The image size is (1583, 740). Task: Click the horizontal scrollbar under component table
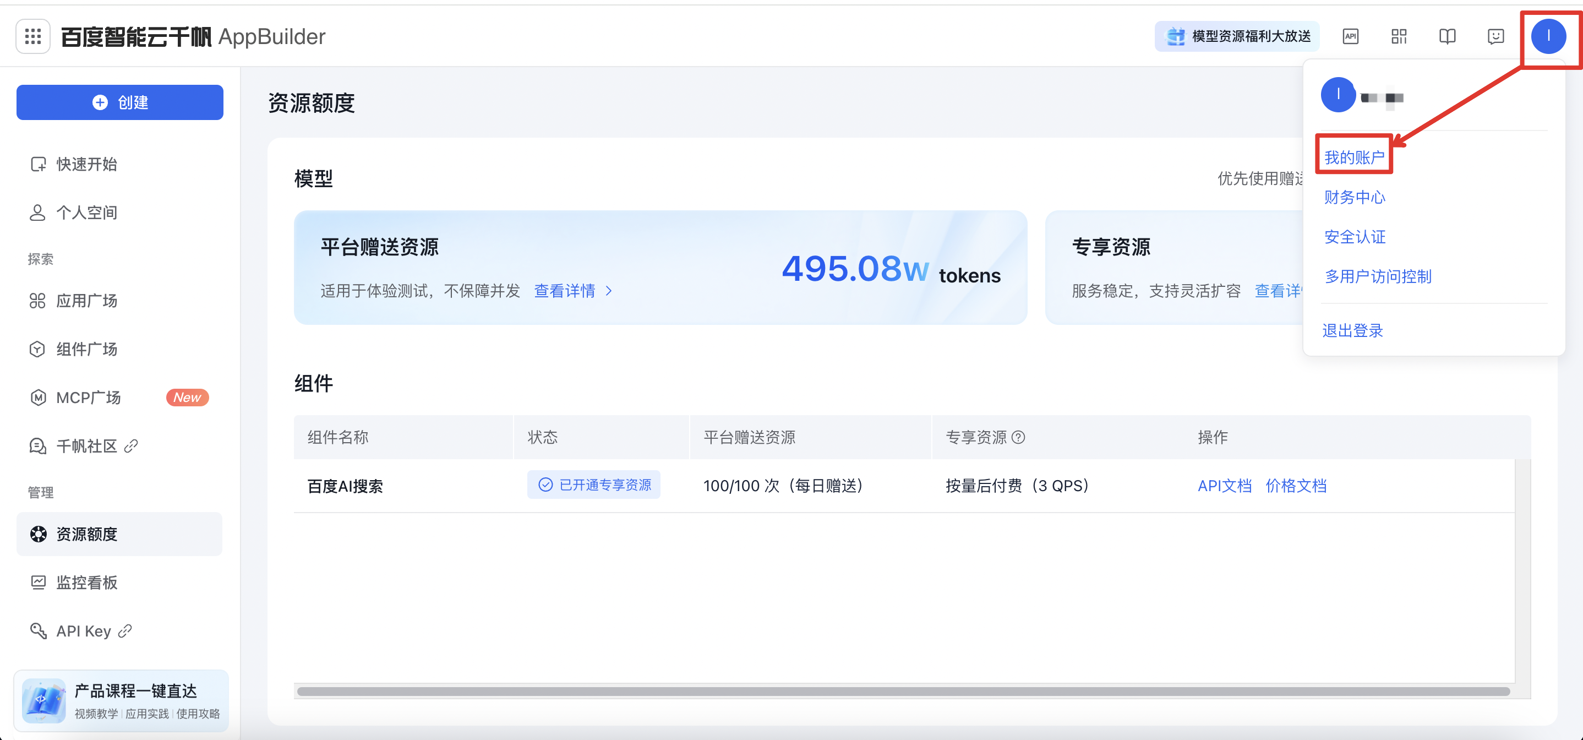pos(903,692)
